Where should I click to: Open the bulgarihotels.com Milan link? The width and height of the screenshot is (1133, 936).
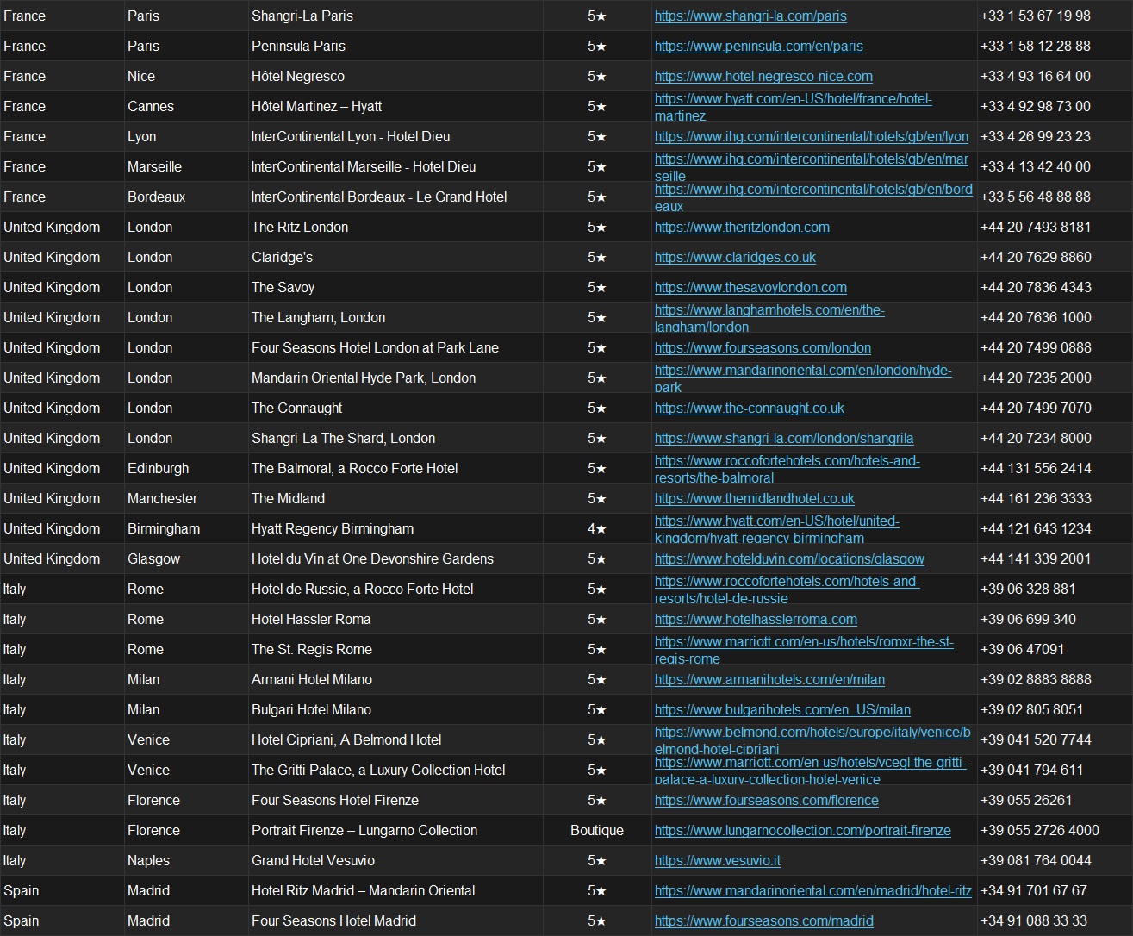coord(782,709)
